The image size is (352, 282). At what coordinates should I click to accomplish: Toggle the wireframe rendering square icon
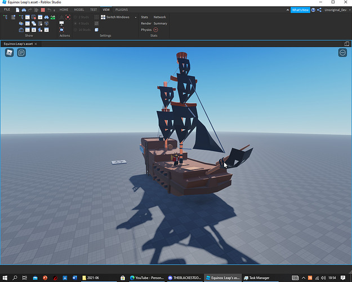[x=96, y=23]
